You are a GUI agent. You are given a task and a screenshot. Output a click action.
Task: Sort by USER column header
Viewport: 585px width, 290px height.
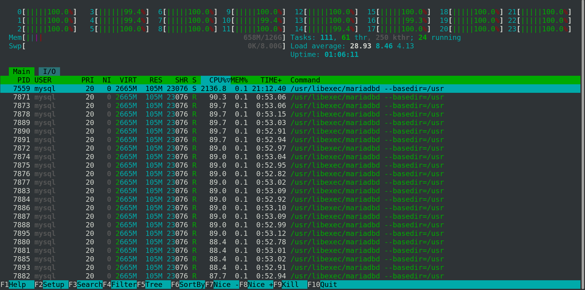43,80
